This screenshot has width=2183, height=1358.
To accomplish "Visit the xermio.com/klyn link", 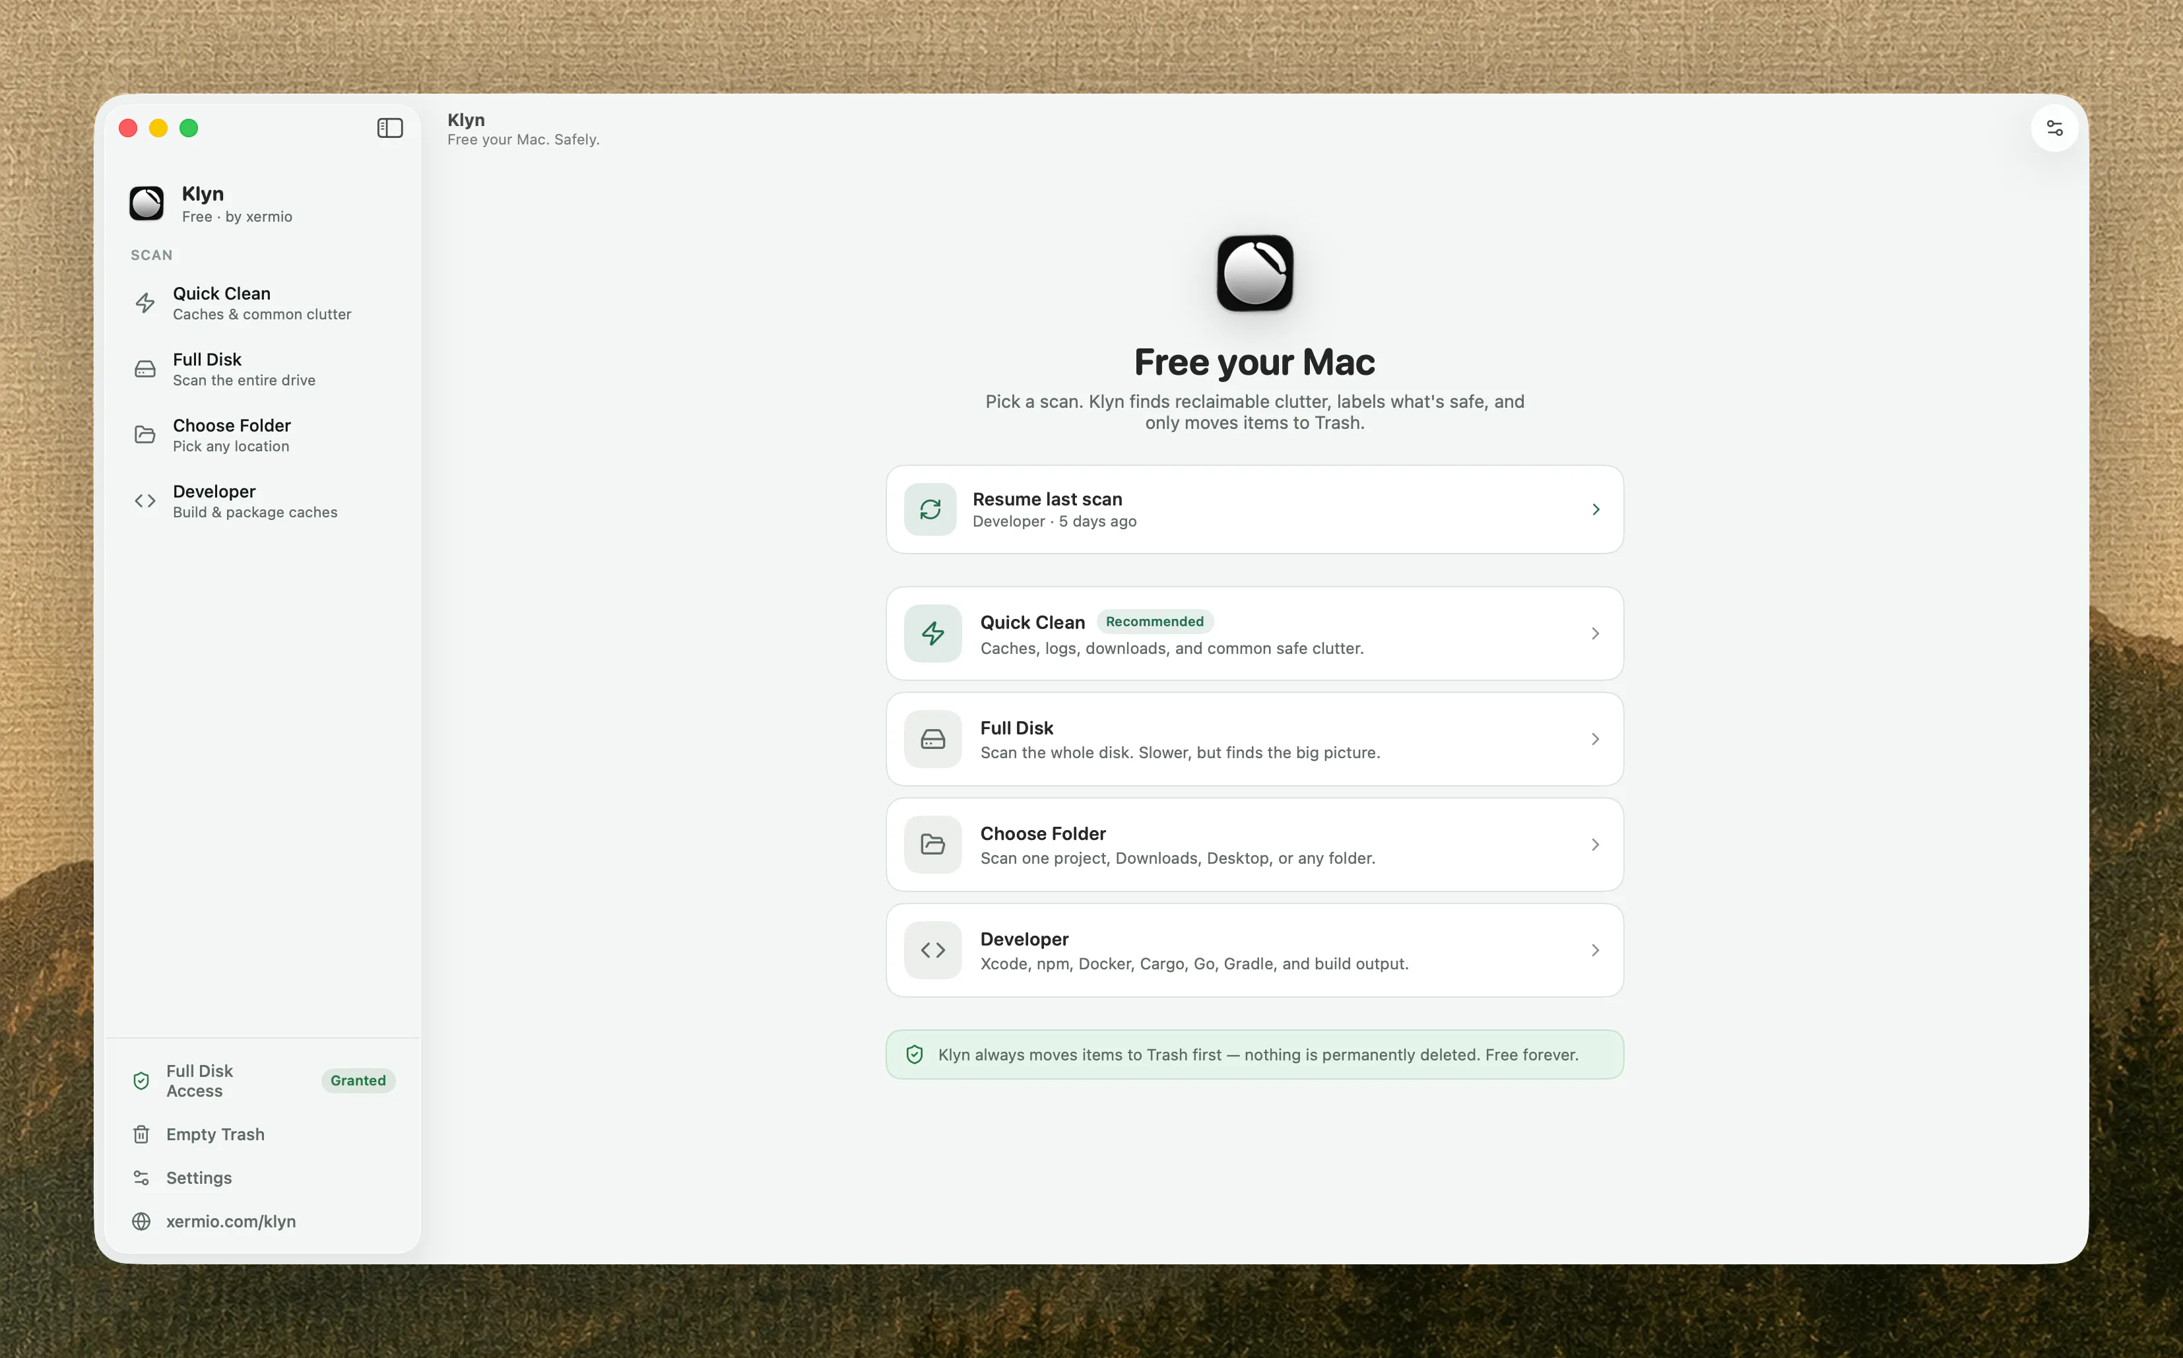I will click(231, 1221).
